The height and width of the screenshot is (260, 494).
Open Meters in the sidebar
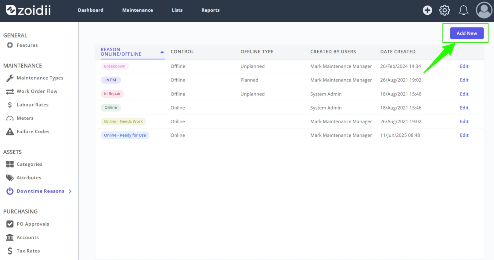25,118
